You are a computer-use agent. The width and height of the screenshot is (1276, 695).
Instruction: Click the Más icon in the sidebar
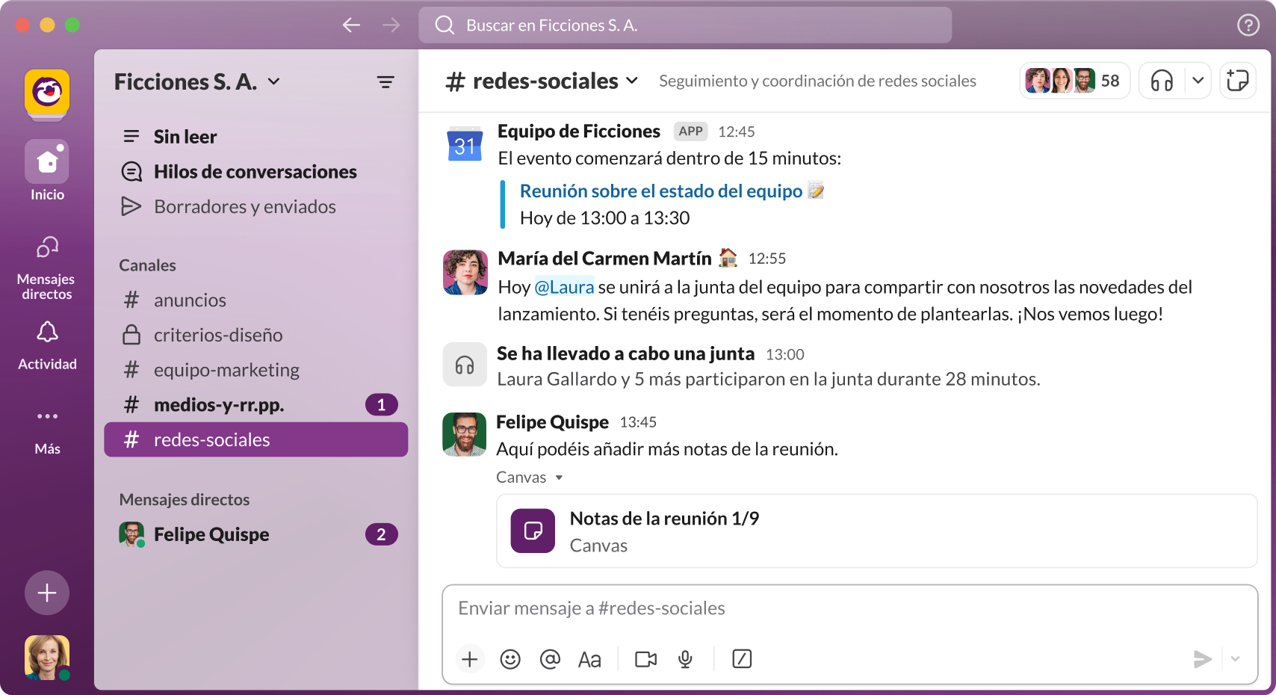(x=46, y=416)
